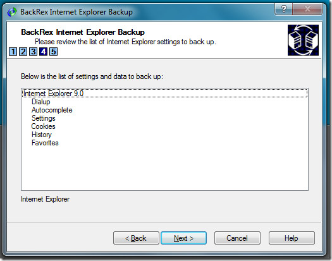Open Help using the bottom button

pos(292,238)
